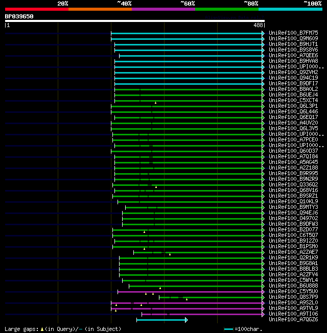Image resolution: width=327 pixels, height=333 pixels.
Task: Open the UniRef100_Q9M609 entry
Action: pos(293,38)
